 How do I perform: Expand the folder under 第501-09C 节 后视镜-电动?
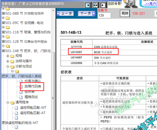pos(3,27)
